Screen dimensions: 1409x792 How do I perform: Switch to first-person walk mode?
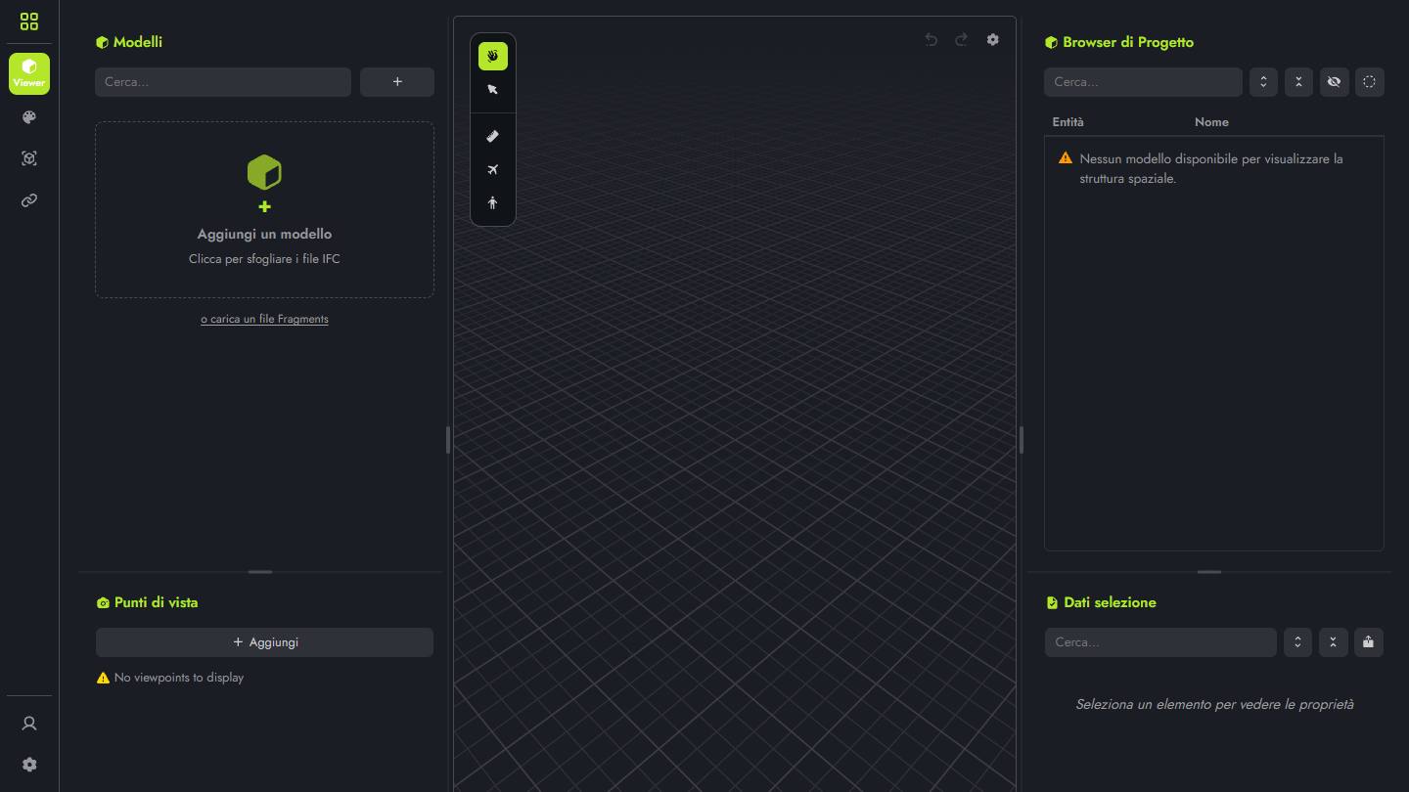pyautogui.click(x=493, y=203)
